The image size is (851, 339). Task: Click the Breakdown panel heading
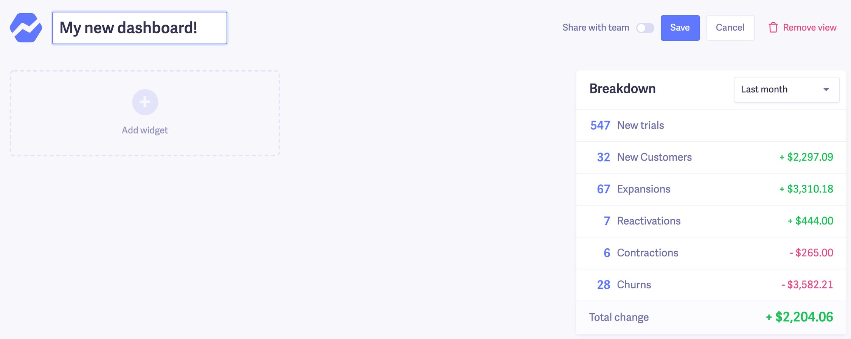[x=622, y=88]
